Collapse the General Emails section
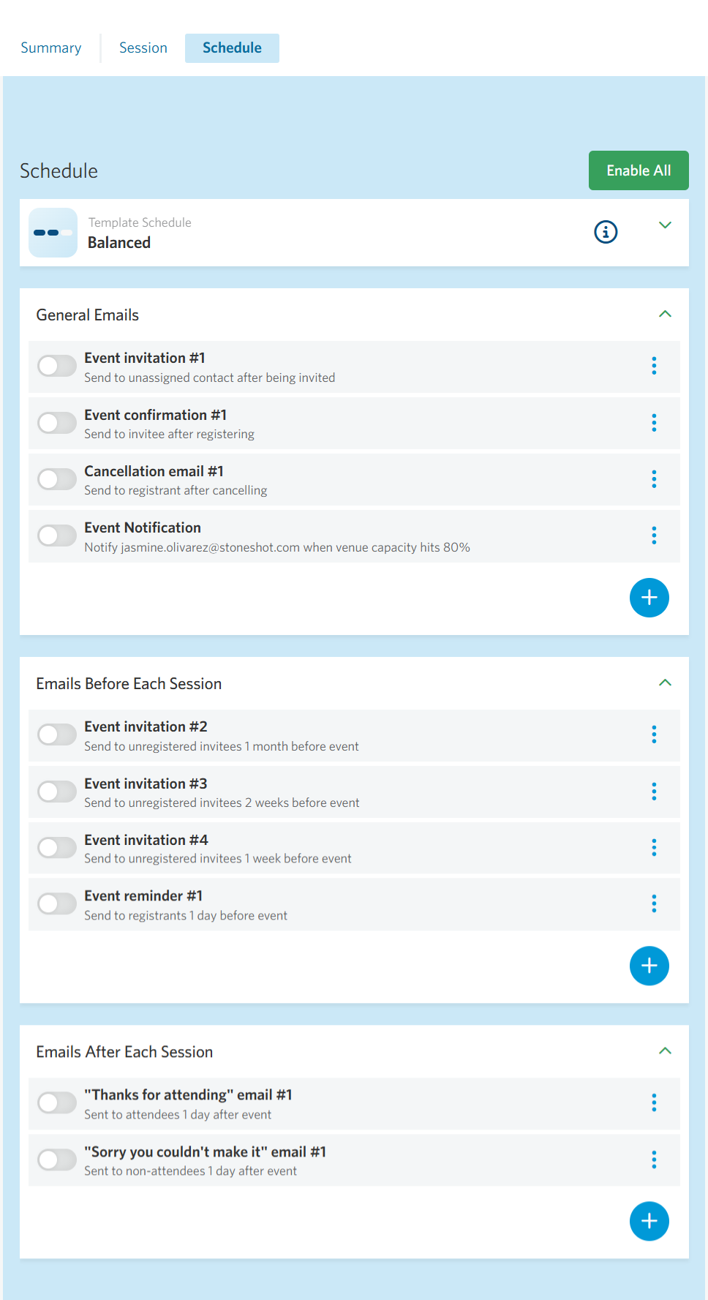Screen dimensions: 708x1300 click(x=665, y=314)
